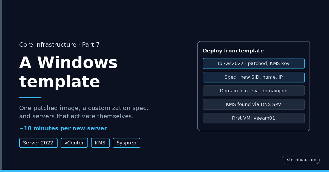Choose the Sysprep tag

[126, 143]
